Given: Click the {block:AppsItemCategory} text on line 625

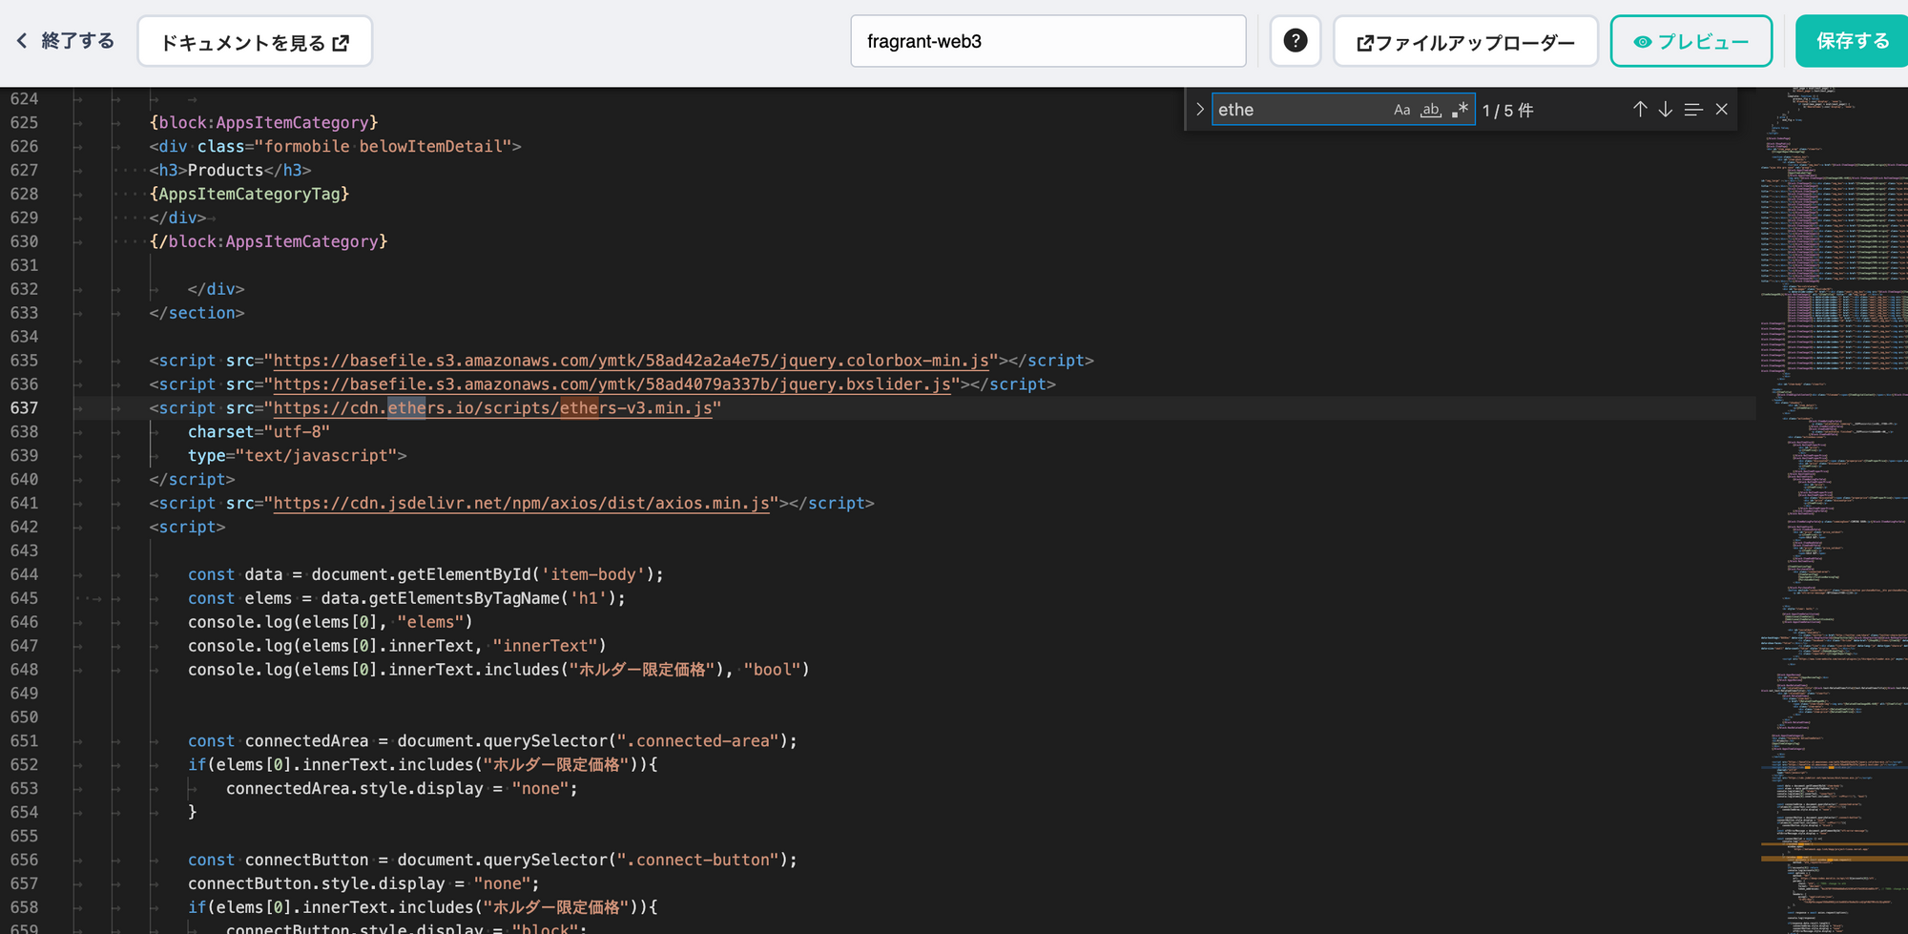Looking at the screenshot, I should [263, 123].
